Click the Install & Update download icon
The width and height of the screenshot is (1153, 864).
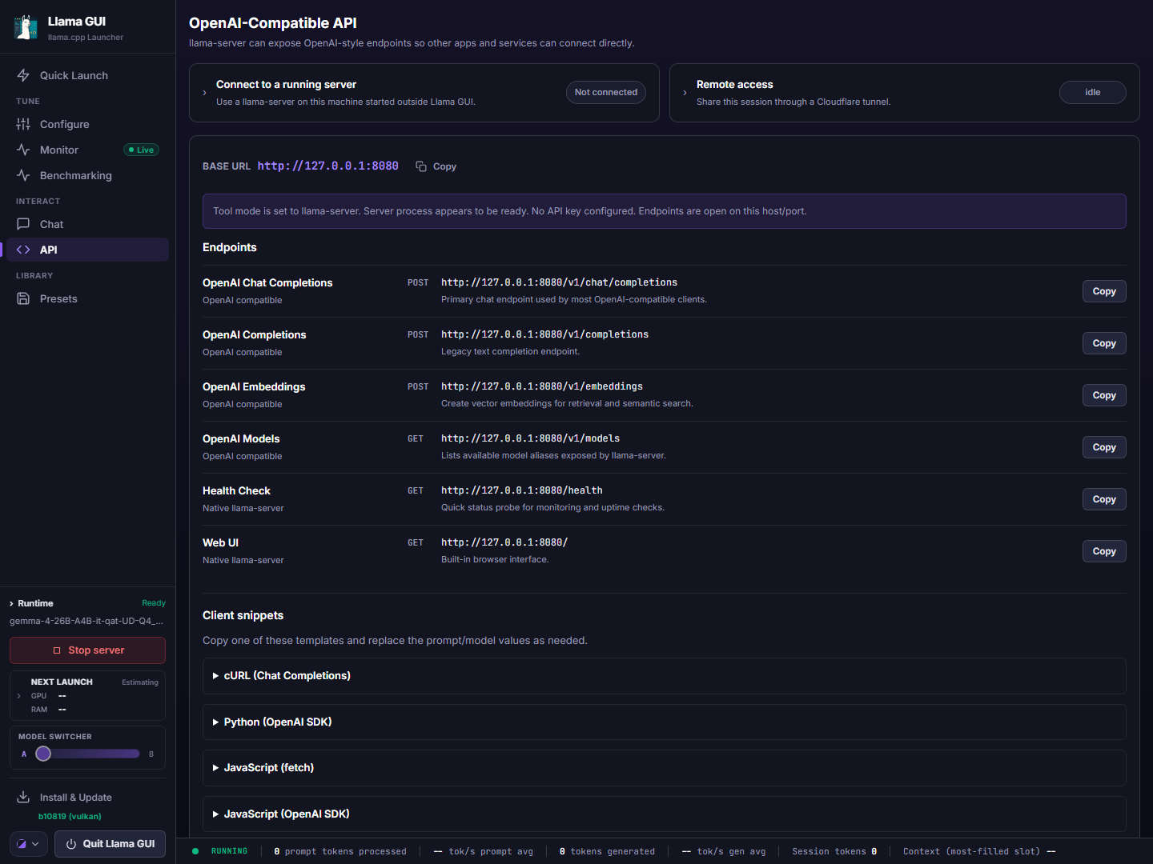point(23,797)
